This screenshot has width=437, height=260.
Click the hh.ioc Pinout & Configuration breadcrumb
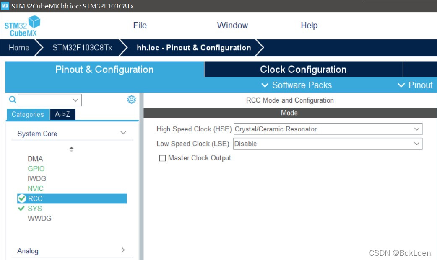[x=194, y=48]
